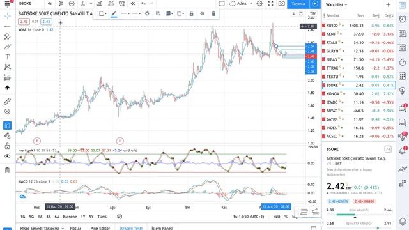This screenshot has width=409, height=230.
Task: Toggle hide all drawings eye icon
Action: click(x=7, y=156)
